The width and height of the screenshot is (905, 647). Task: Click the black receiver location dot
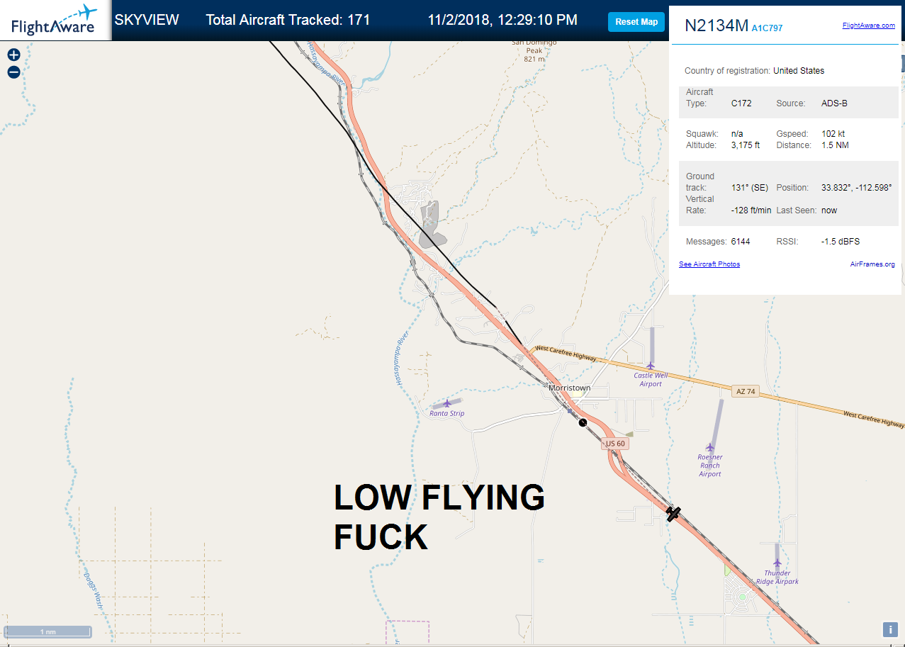point(583,422)
